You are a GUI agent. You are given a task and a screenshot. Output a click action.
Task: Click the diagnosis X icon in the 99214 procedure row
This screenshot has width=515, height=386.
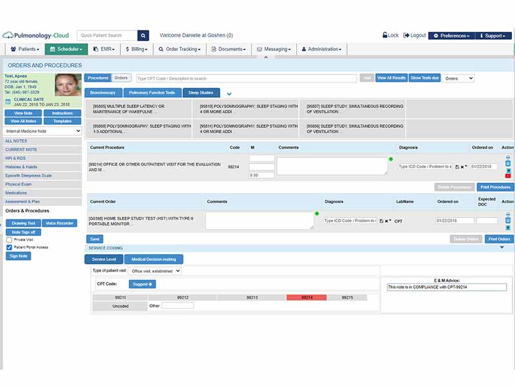pyautogui.click(x=462, y=167)
